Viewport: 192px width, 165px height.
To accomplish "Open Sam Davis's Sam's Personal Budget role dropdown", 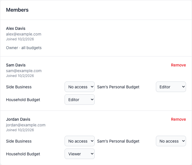I will tap(171, 87).
